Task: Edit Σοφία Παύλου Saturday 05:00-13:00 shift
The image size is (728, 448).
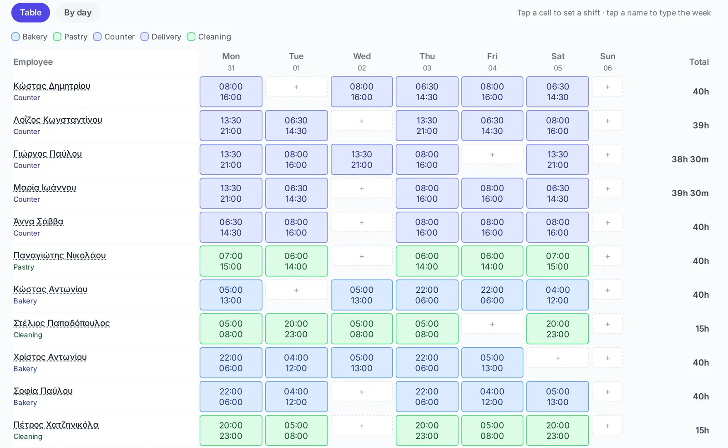Action: [x=558, y=397]
